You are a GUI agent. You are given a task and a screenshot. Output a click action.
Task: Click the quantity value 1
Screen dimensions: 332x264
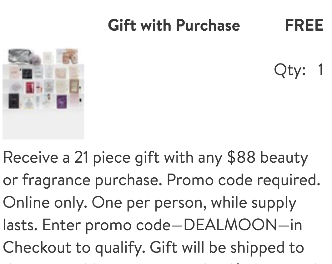(320, 69)
